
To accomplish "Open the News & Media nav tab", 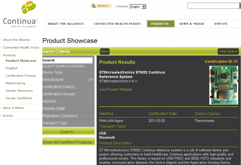I will (191, 24).
